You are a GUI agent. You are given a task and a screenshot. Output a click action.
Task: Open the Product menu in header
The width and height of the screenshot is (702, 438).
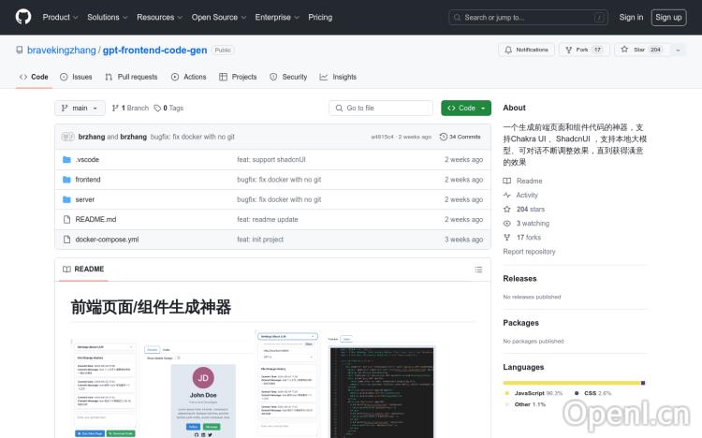tap(60, 17)
